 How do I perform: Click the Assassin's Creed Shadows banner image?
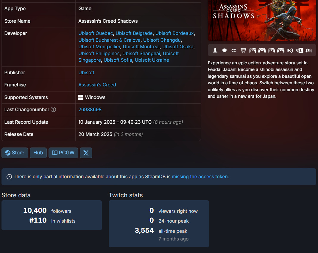[262, 20]
